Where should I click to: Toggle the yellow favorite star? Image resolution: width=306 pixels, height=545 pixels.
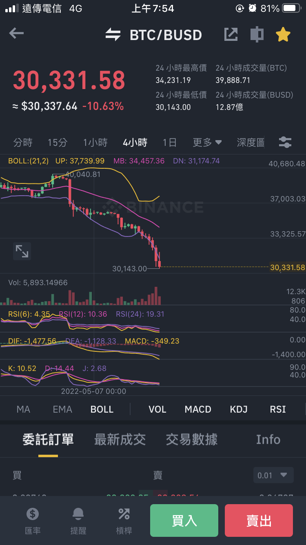(x=283, y=35)
